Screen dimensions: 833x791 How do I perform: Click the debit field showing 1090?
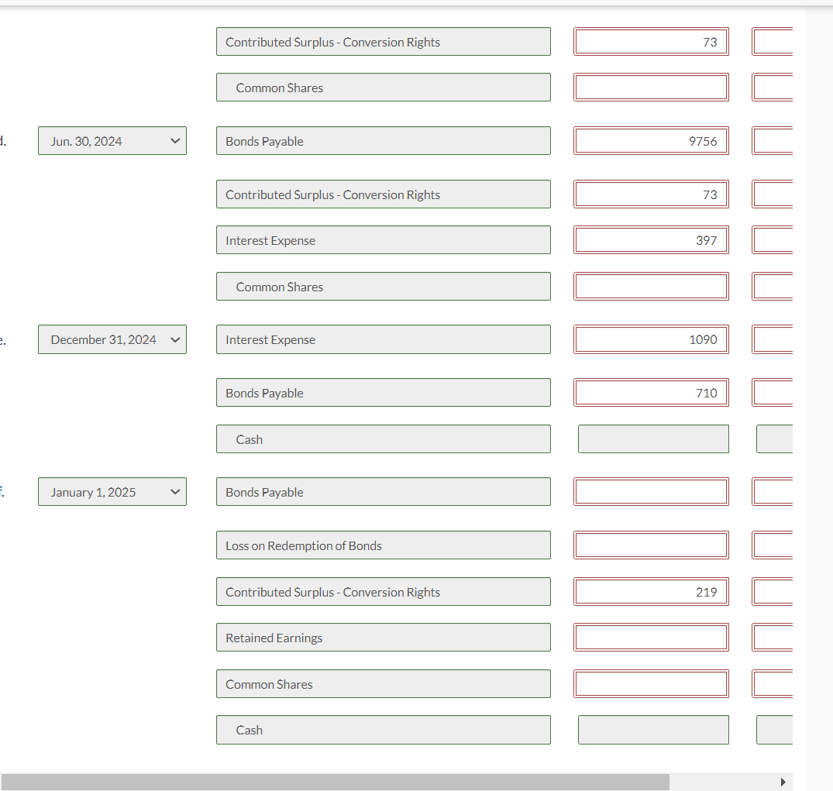click(x=651, y=339)
